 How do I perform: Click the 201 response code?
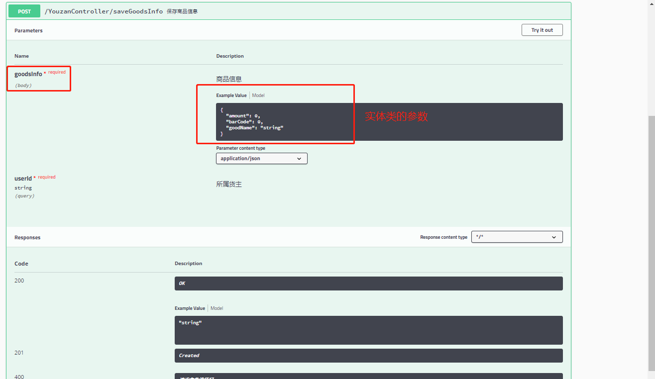19,353
